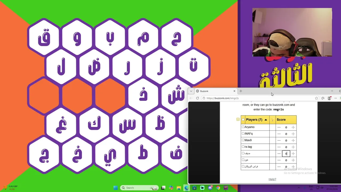Select the ي hexagon tile
This screenshot has height=192, width=341.
[110, 154]
